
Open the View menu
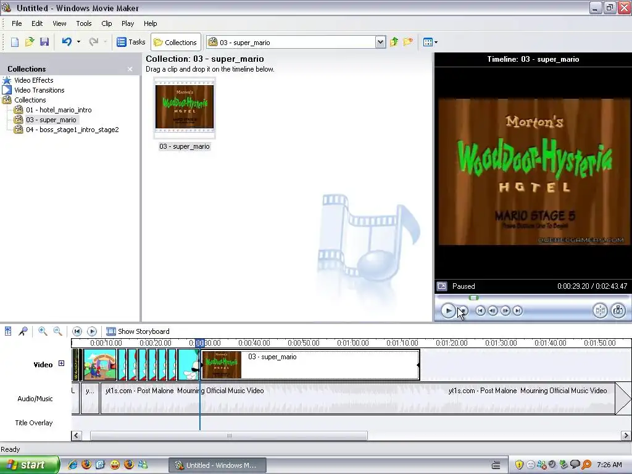[x=59, y=23]
